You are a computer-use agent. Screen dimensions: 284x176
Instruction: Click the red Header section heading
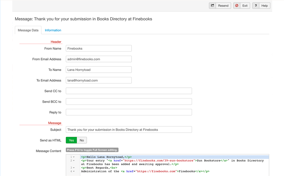[56, 42]
